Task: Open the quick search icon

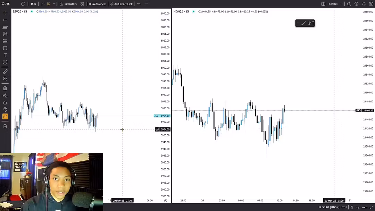Action: [x=349, y=4]
